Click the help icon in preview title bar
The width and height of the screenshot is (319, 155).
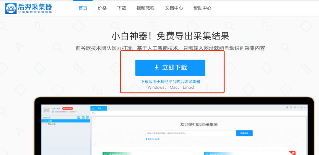[291, 107]
